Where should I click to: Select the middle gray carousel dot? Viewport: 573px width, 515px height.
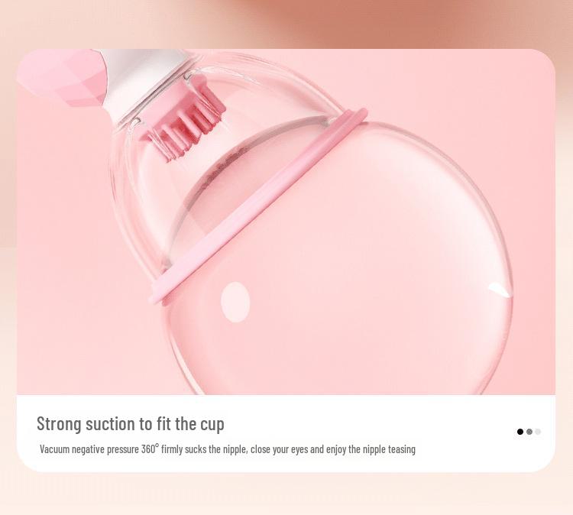(x=529, y=432)
